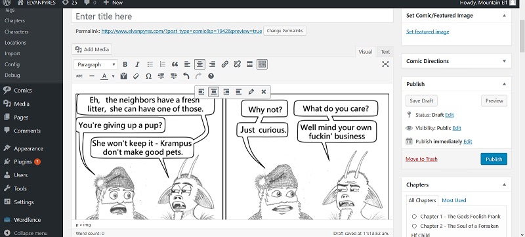Click the Move to Trash link
Viewport: 525px width, 237px height.
pos(421,159)
